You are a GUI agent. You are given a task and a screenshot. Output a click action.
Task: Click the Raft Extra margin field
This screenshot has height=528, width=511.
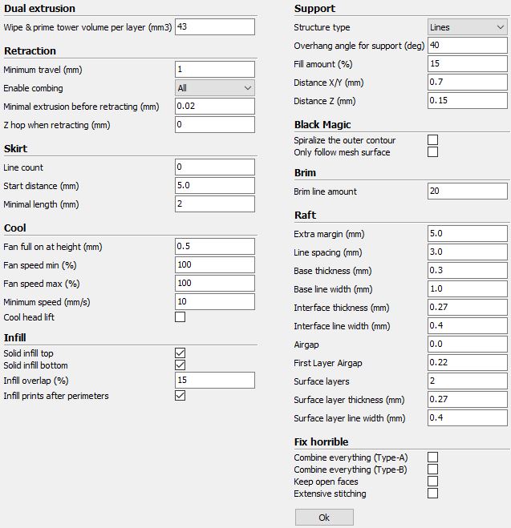[467, 234]
